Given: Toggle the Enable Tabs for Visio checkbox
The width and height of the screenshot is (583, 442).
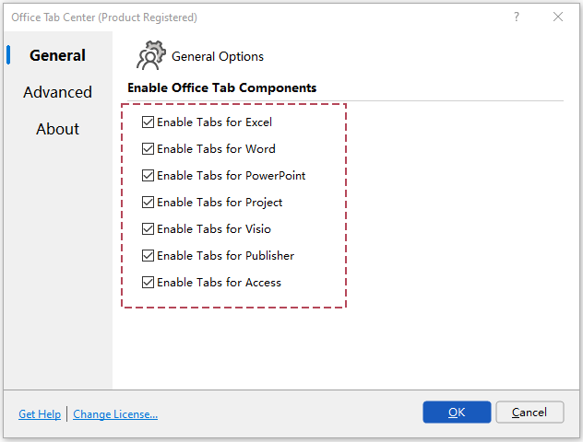Looking at the screenshot, I should 149,229.
